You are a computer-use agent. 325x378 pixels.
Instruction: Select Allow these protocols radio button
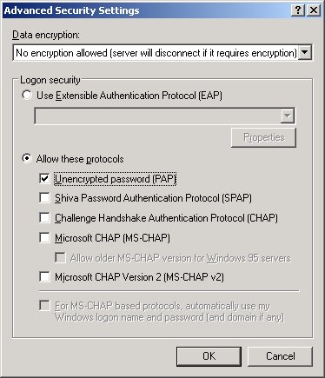point(27,158)
